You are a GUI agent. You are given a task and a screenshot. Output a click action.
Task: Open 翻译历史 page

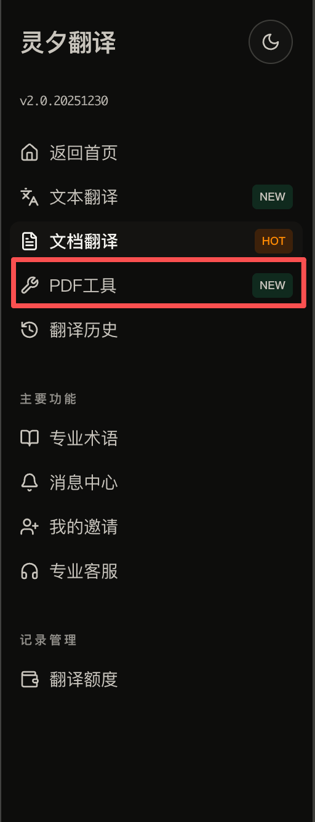click(156, 330)
